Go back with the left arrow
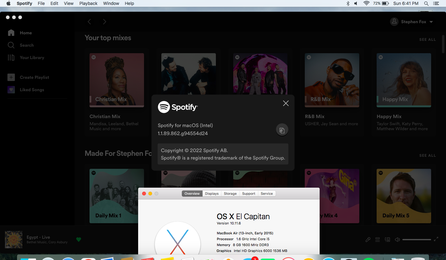446x260 pixels. (x=89, y=22)
